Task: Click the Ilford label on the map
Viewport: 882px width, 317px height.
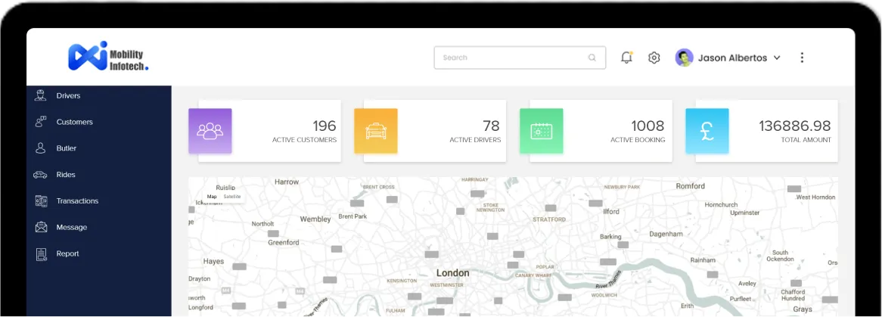Action: [611, 212]
